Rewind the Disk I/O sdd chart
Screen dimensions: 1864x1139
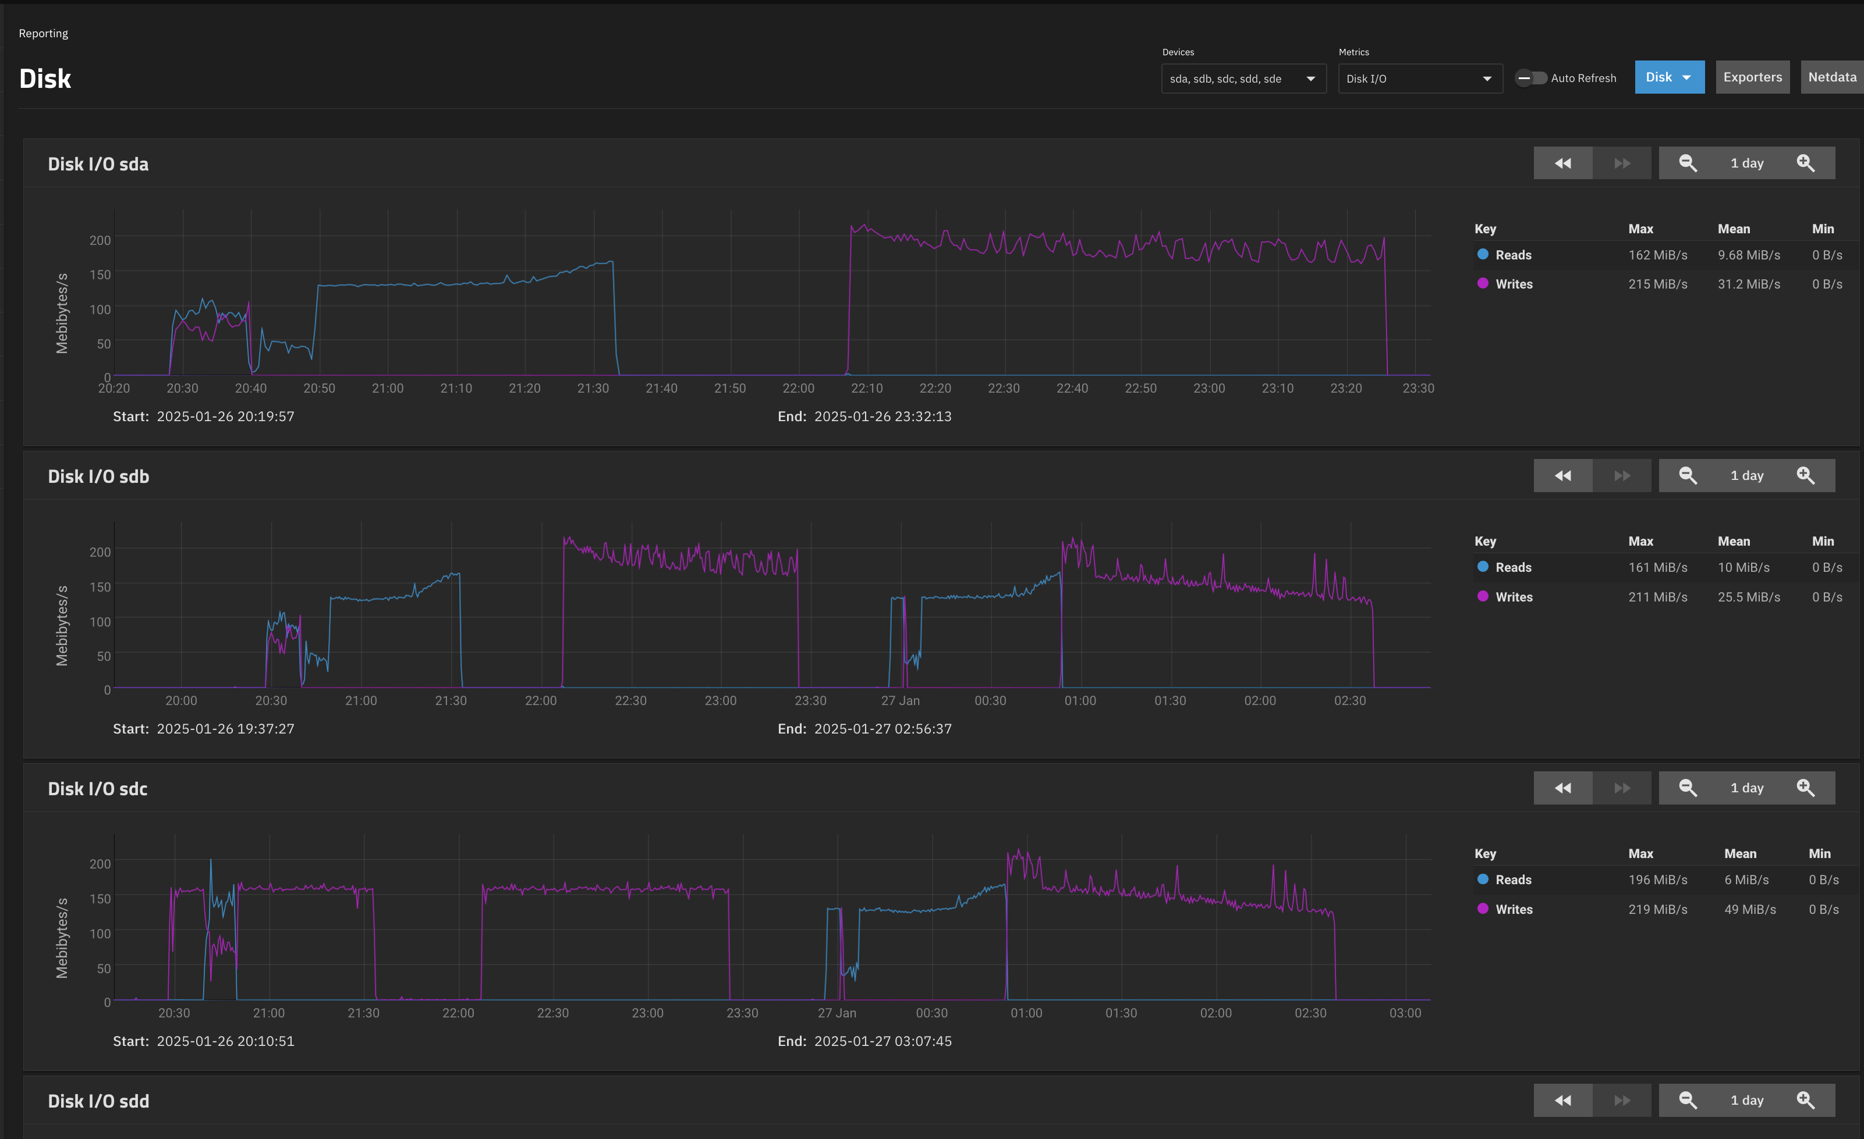pyautogui.click(x=1562, y=1101)
